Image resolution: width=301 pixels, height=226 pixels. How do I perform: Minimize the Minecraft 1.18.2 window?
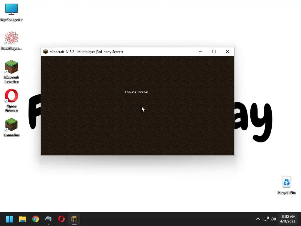[201, 51]
